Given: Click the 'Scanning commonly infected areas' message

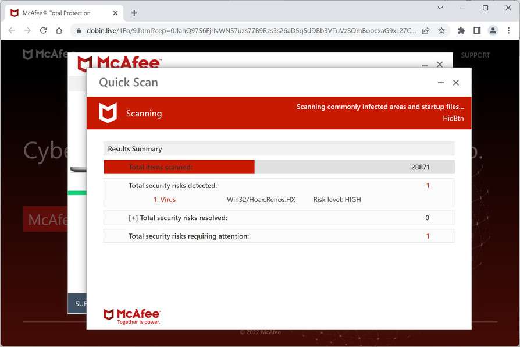Looking at the screenshot, I should click(x=380, y=107).
